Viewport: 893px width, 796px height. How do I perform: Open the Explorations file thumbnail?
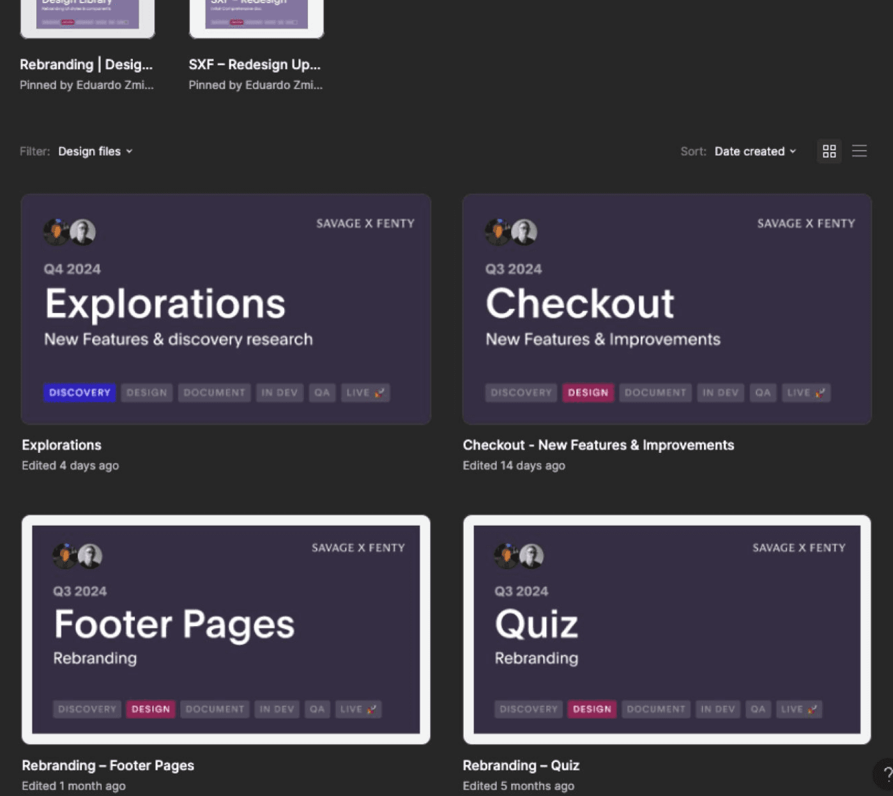pos(226,309)
